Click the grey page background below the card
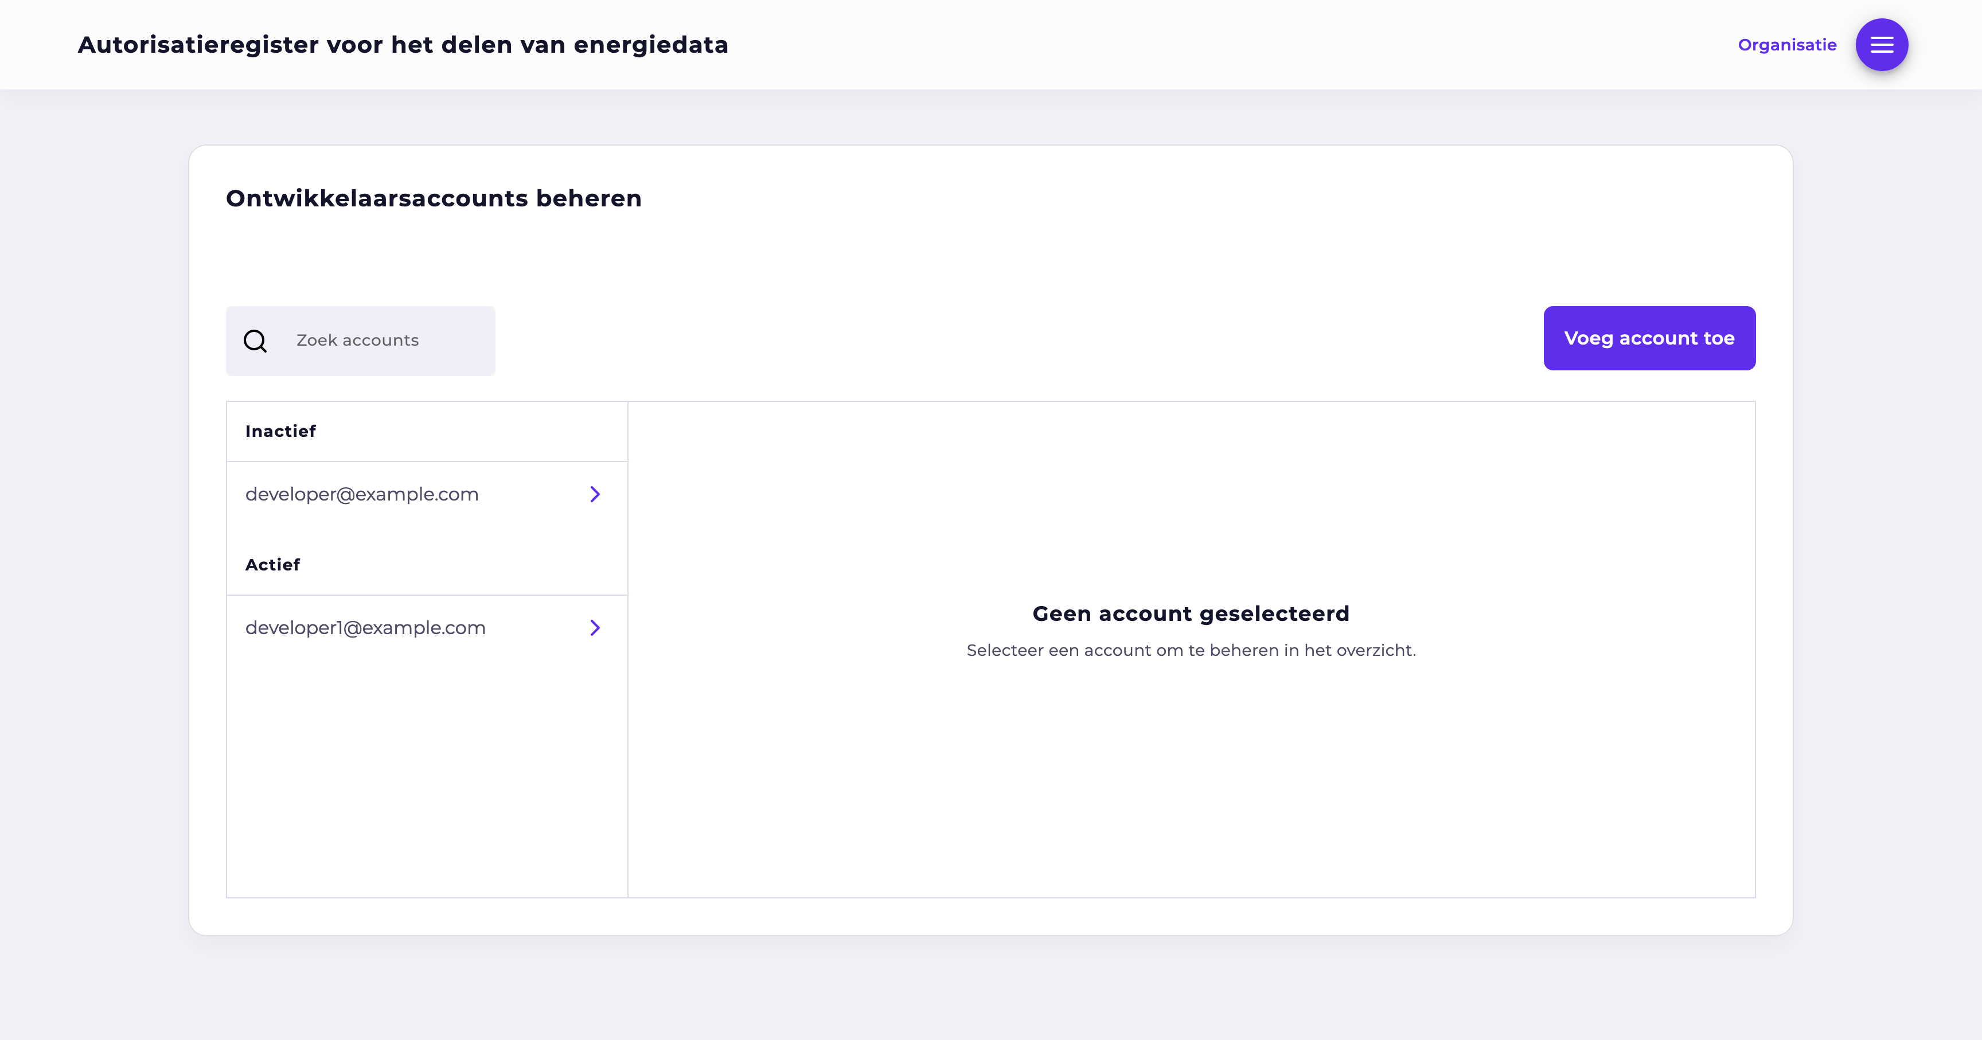The image size is (1982, 1040). pyautogui.click(x=991, y=988)
